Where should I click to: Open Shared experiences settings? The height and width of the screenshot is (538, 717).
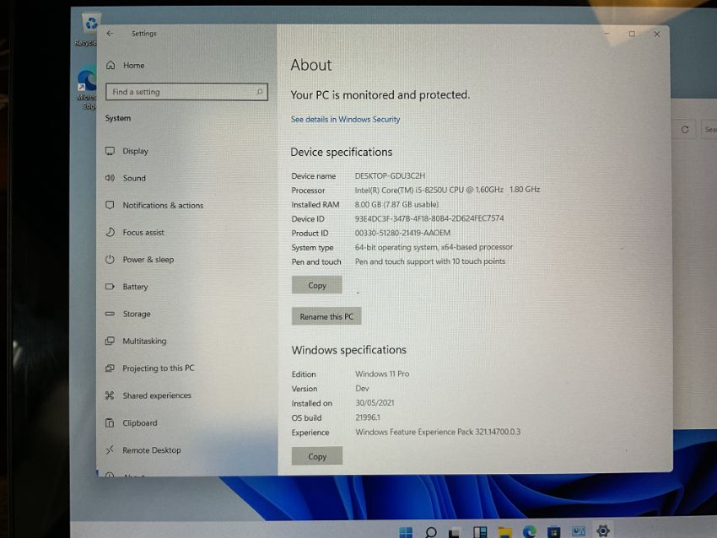coord(157,395)
